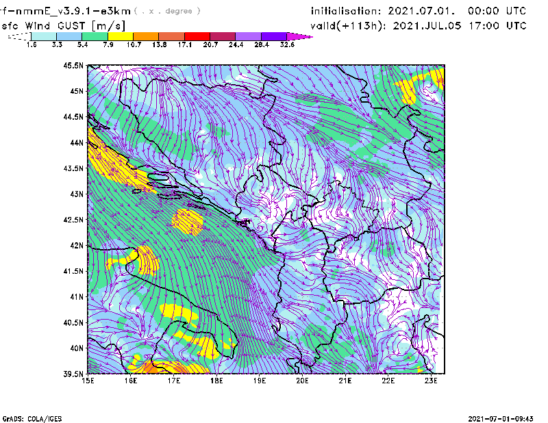The image size is (548, 423).
Task: Click the 41.5N latitude label
Action: (73, 271)
